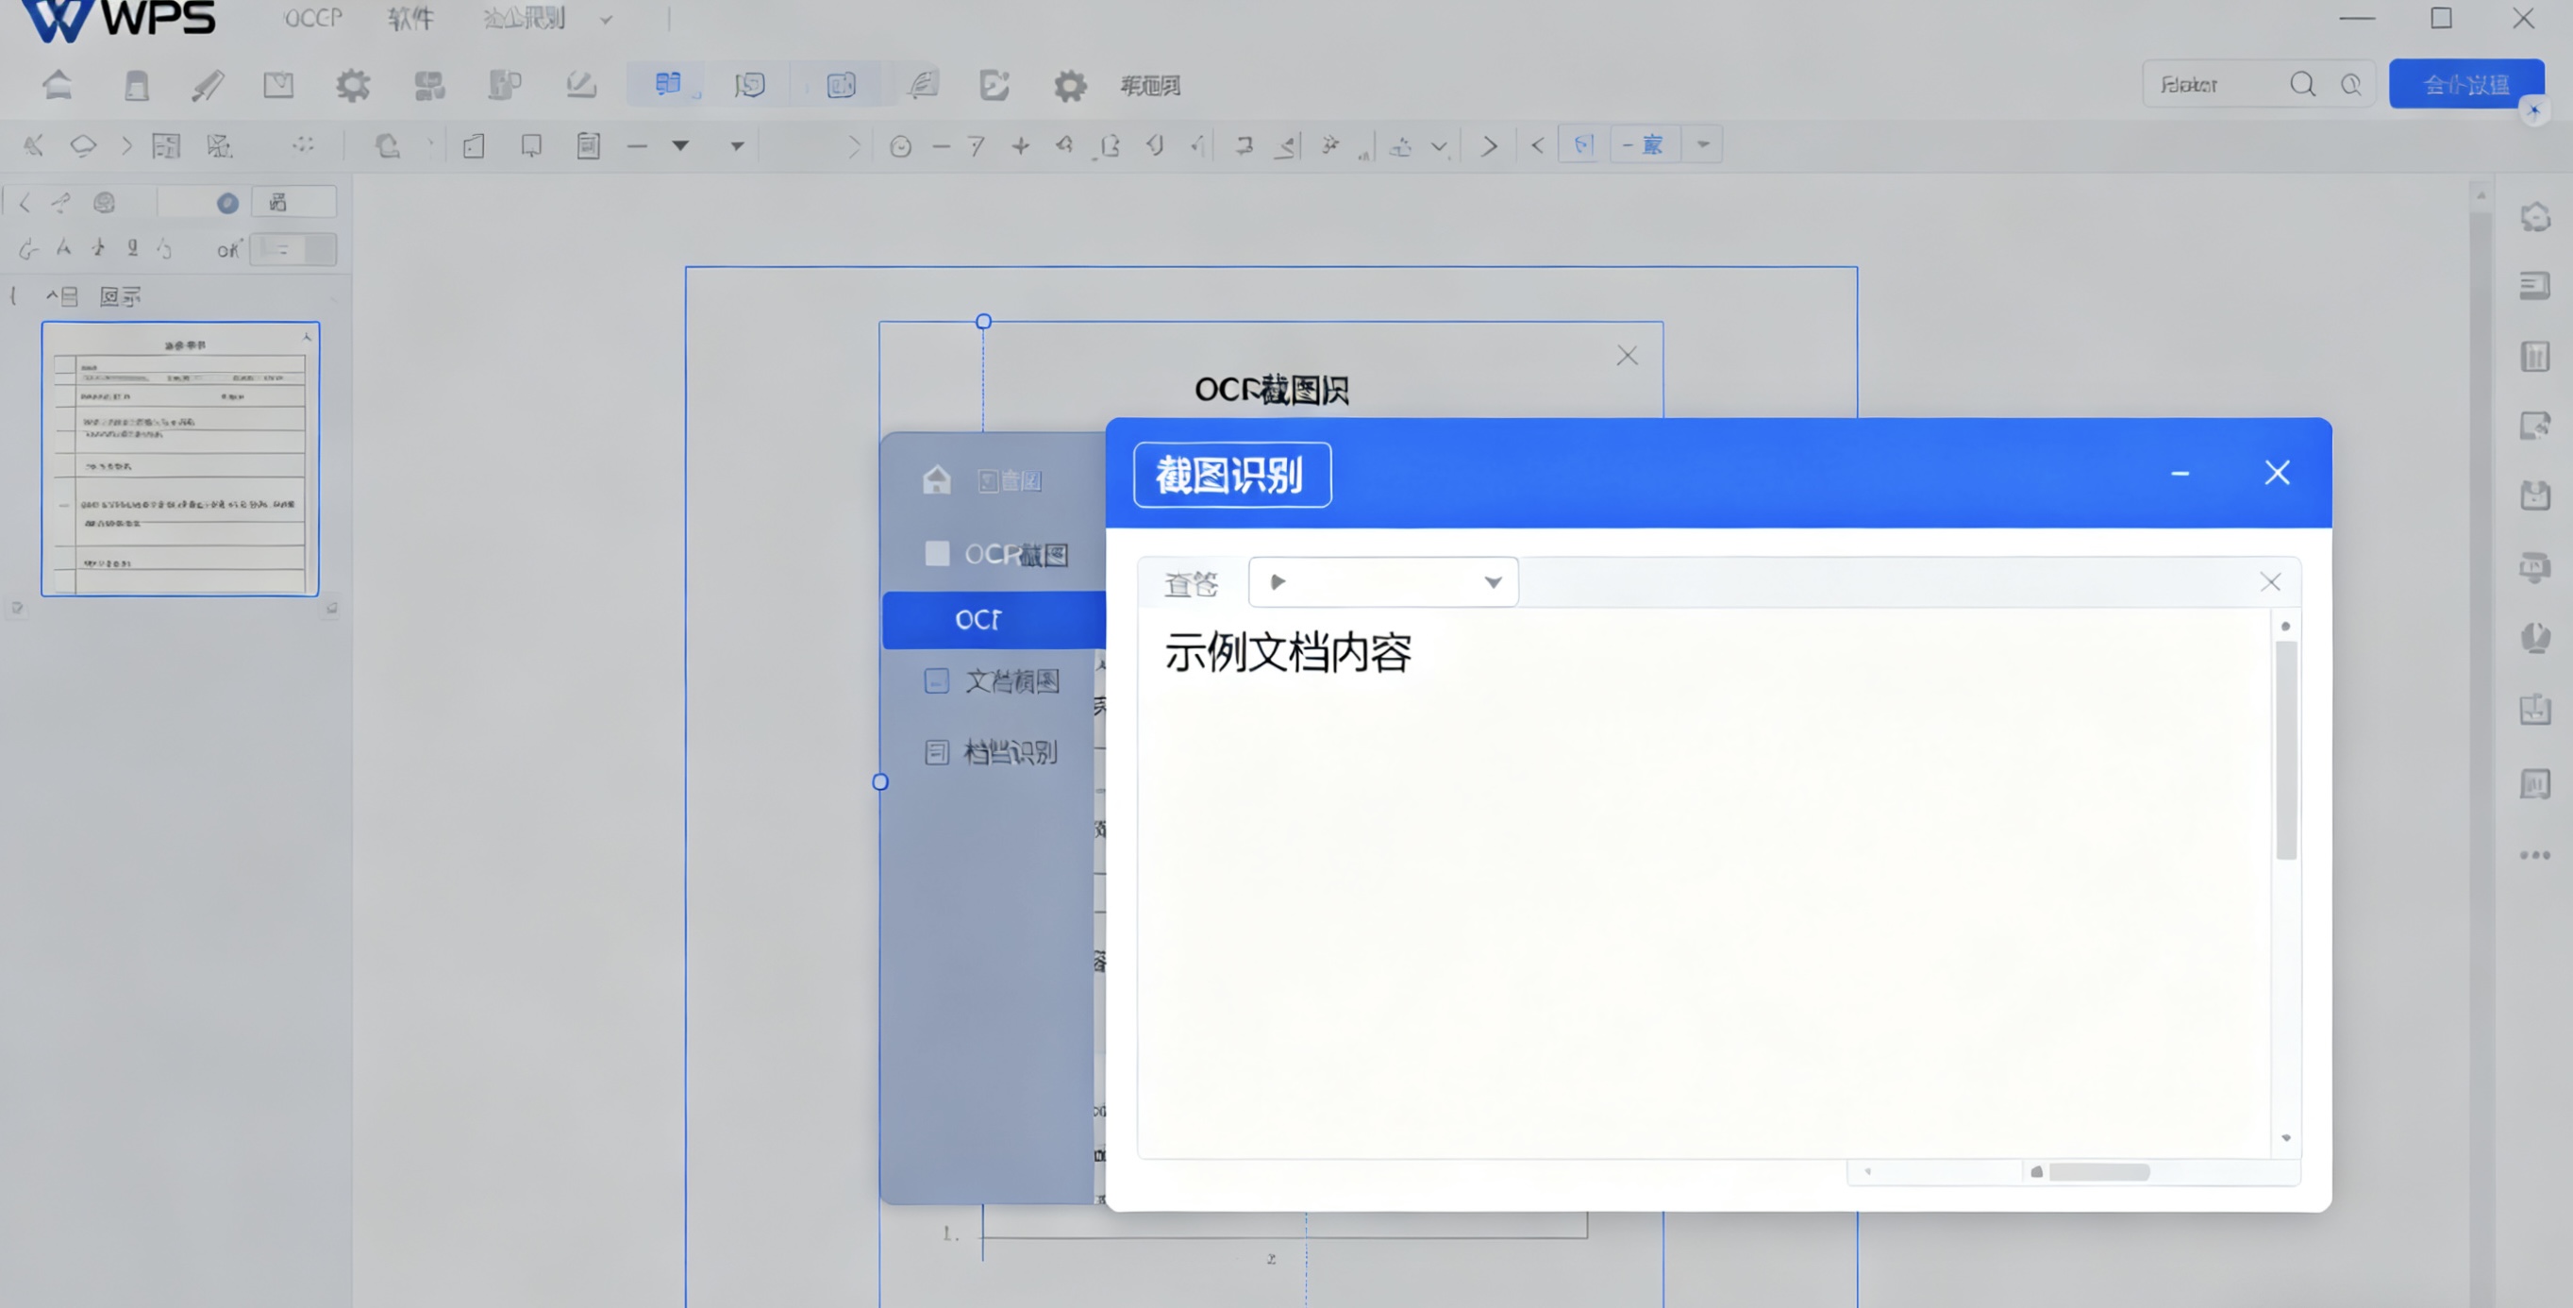Screen dimensions: 2573x1308
Task: Select the home icon in the top toolbar
Action: (57, 85)
